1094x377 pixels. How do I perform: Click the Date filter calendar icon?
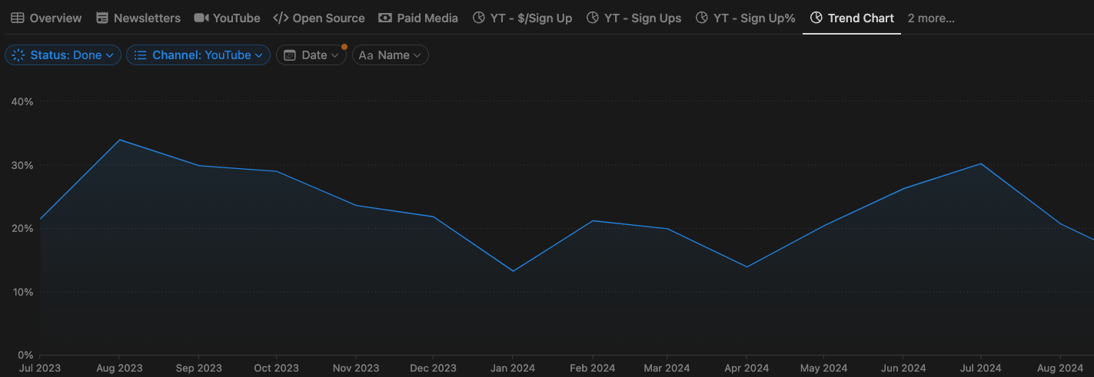(290, 55)
